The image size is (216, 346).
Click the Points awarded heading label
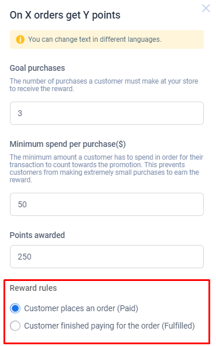(37, 235)
